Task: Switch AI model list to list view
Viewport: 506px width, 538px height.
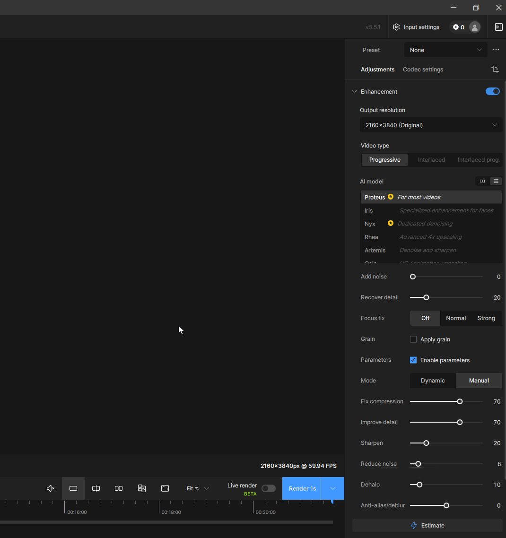Action: pos(496,181)
